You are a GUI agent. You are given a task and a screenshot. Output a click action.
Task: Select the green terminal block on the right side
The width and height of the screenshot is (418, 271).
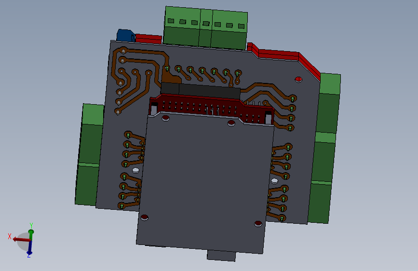point(324,149)
